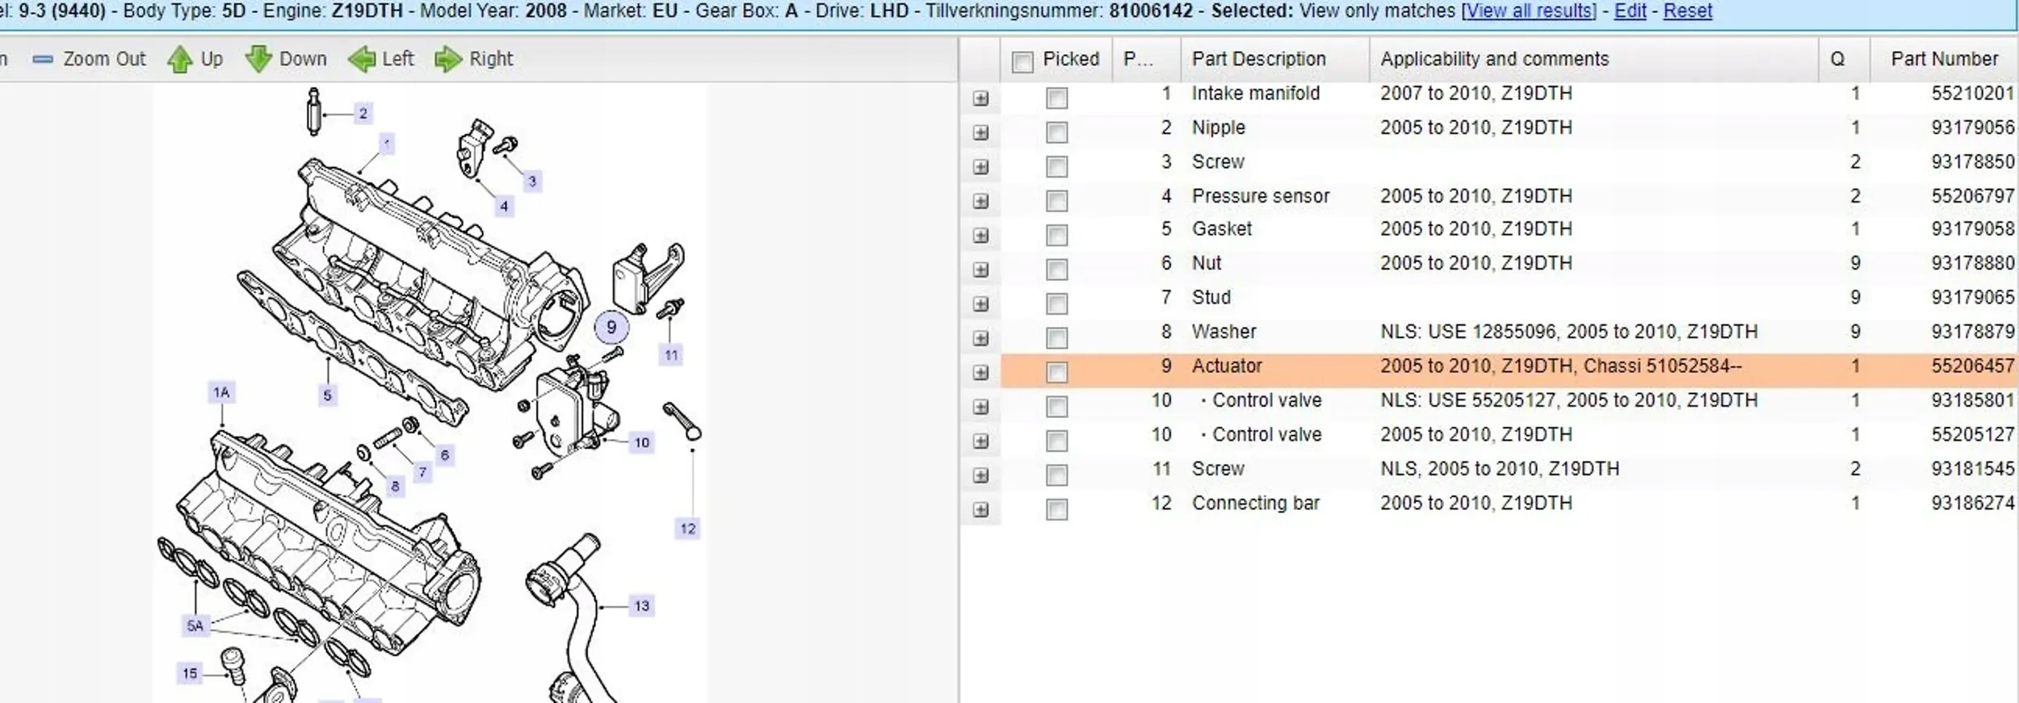Click callout 13 hose label in diagram
2019x703 pixels.
[641, 606]
